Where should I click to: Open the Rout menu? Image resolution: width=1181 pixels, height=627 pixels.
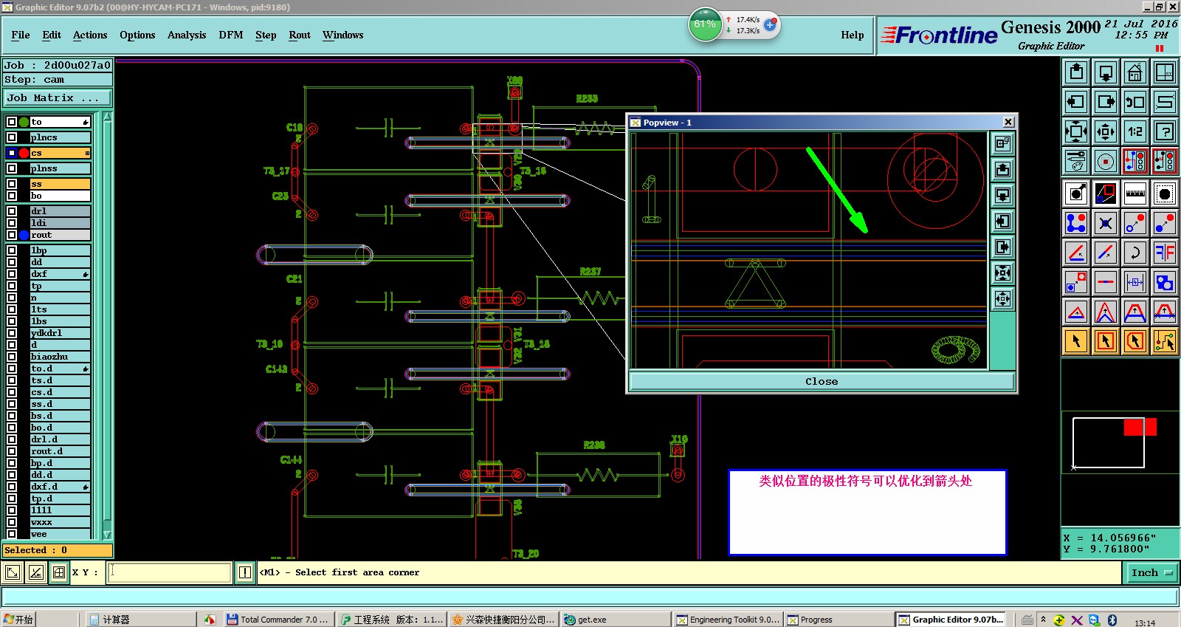tap(300, 35)
